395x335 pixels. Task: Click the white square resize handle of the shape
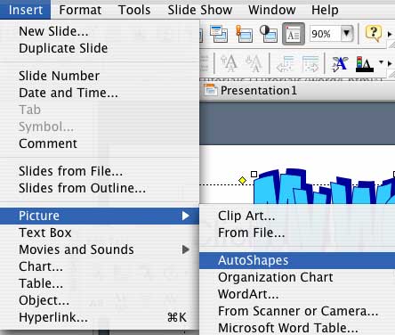click(254, 174)
